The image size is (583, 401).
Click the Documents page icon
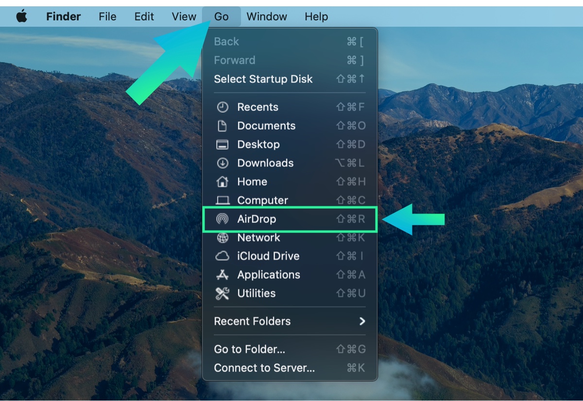(222, 126)
